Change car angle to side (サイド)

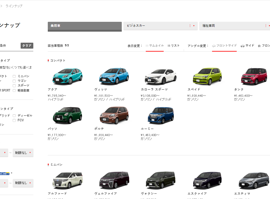coord(247,45)
